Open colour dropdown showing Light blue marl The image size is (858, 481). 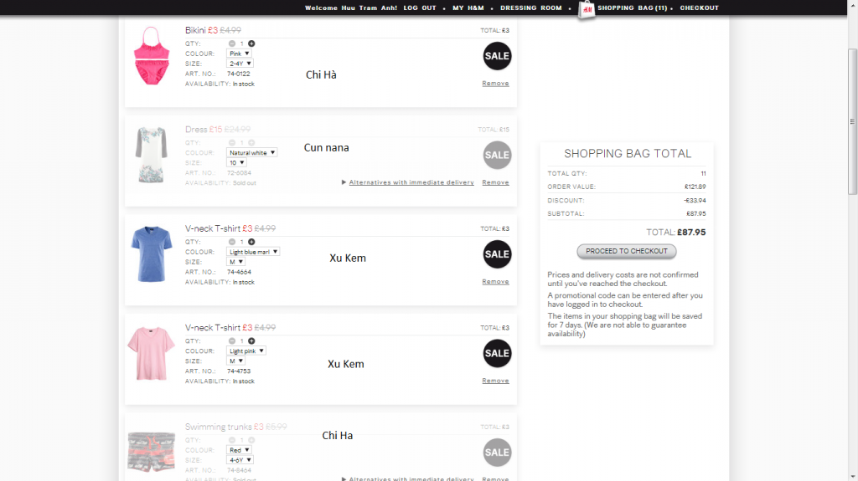(253, 252)
